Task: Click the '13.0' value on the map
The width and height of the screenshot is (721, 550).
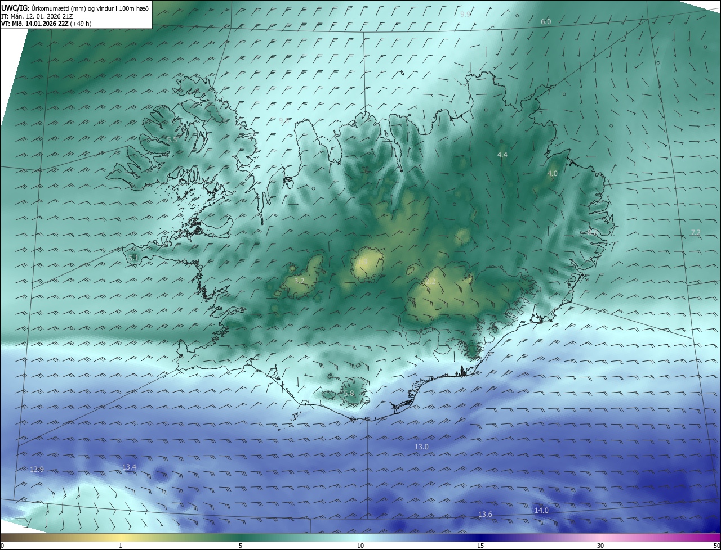Action: tap(421, 447)
